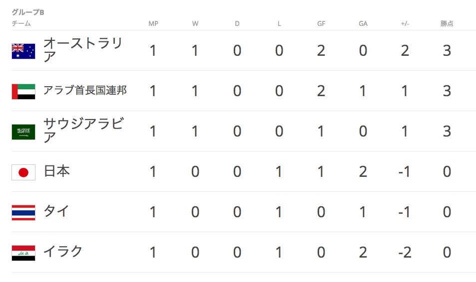The height and width of the screenshot is (282, 476).
Task: Open the オーストラリア team link
Action: (x=83, y=50)
